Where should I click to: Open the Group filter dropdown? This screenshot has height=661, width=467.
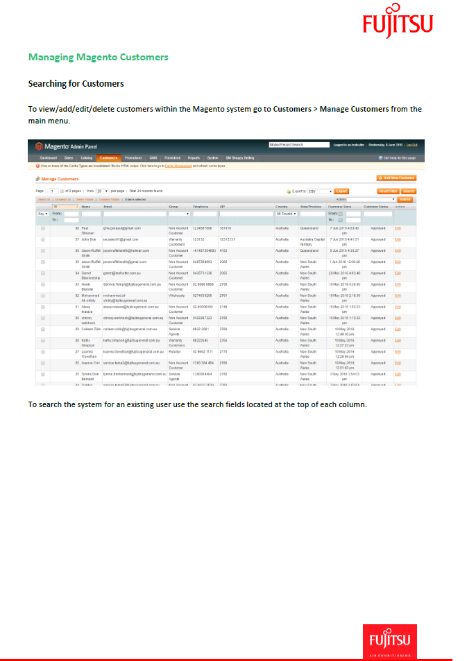tap(179, 214)
